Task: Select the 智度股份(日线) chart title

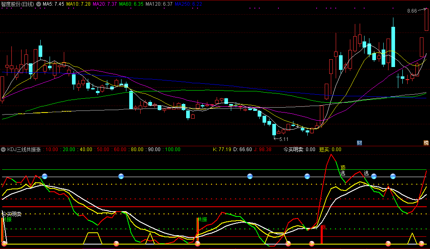Action: (x=17, y=4)
